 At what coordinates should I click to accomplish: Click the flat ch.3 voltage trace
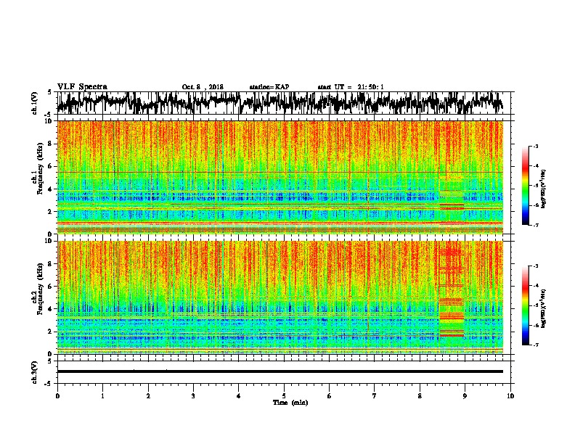tap(280, 371)
